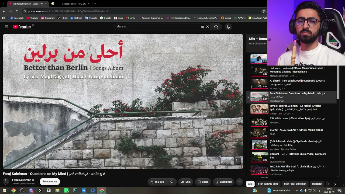Open Photoshop from the taskbar
Image resolution: width=345 pixels, height=194 pixels.
click(75, 190)
